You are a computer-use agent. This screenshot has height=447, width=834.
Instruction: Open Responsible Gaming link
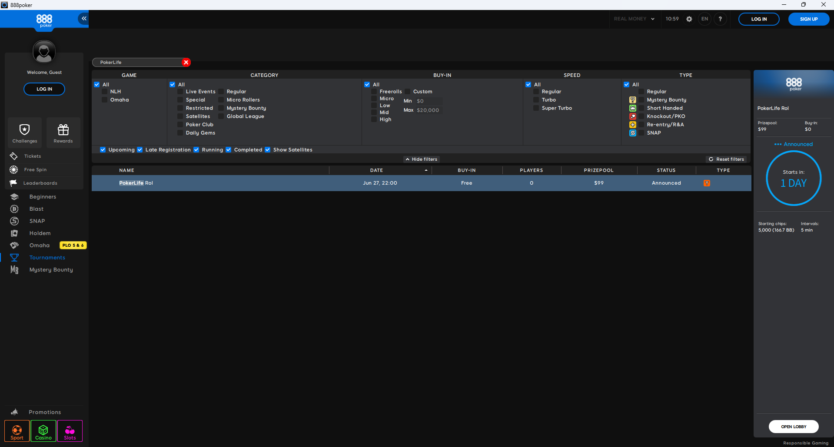click(x=806, y=443)
